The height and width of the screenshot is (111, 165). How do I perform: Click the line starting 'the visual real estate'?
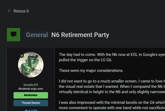tap(112, 87)
